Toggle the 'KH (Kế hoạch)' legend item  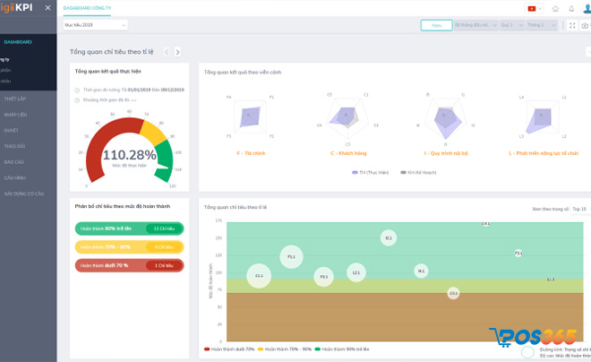coord(418,172)
